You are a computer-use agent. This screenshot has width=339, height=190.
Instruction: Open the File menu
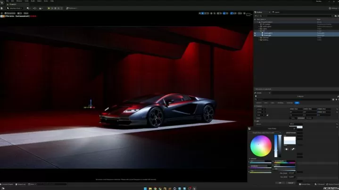[x=8, y=1]
